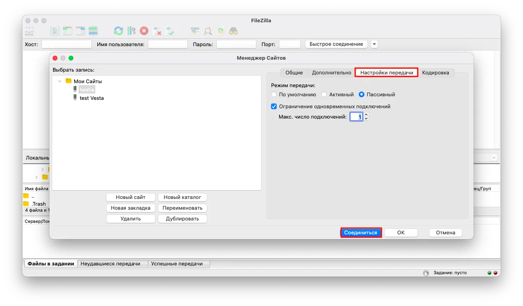Click the .Trash folder icon in local list

pyautogui.click(x=26, y=204)
